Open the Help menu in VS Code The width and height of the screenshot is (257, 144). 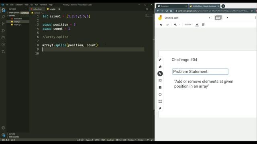(x=51, y=5)
